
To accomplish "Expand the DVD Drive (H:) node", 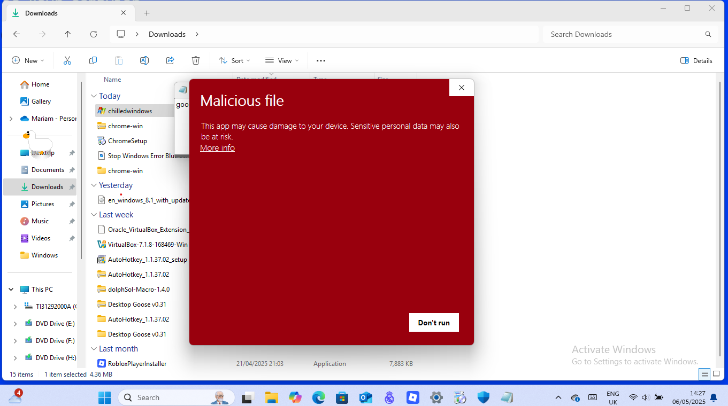I will tap(15, 358).
